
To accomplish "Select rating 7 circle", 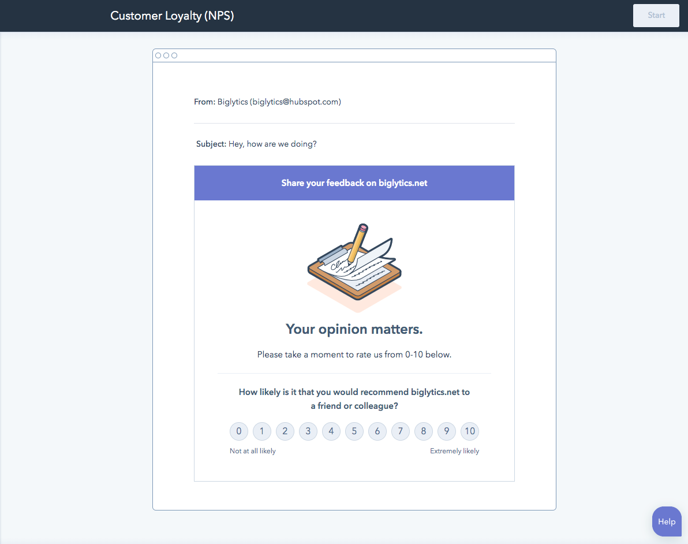I will click(401, 431).
